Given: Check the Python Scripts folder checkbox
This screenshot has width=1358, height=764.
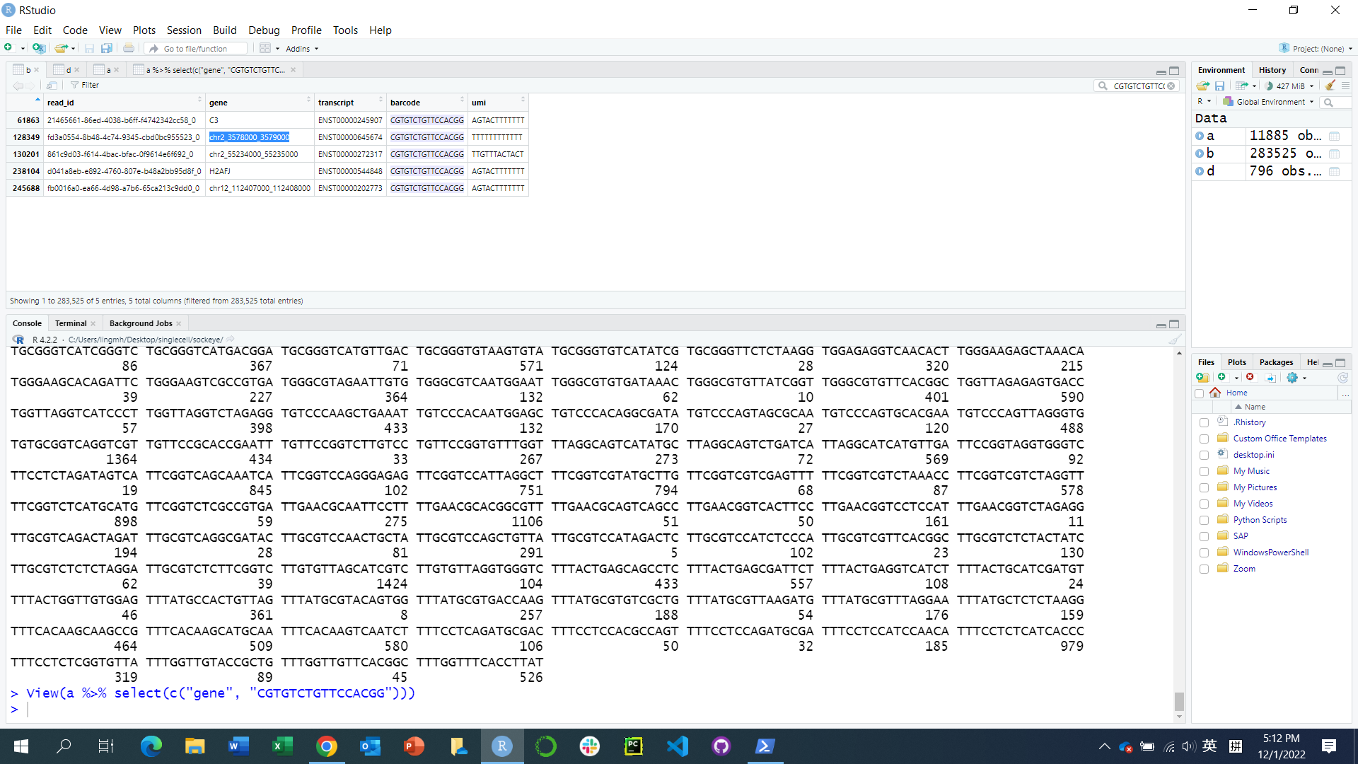Looking at the screenshot, I should (x=1205, y=520).
